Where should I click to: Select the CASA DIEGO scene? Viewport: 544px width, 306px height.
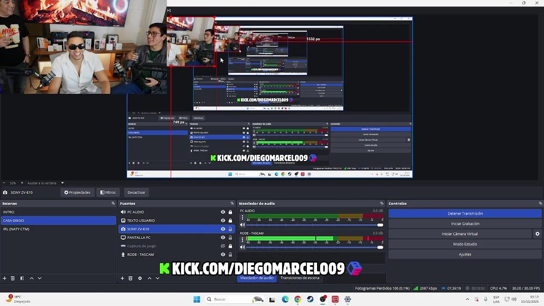point(58,221)
